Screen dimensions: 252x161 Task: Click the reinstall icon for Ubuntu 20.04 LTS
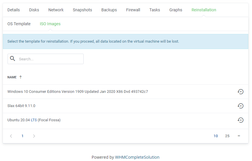click(240, 120)
